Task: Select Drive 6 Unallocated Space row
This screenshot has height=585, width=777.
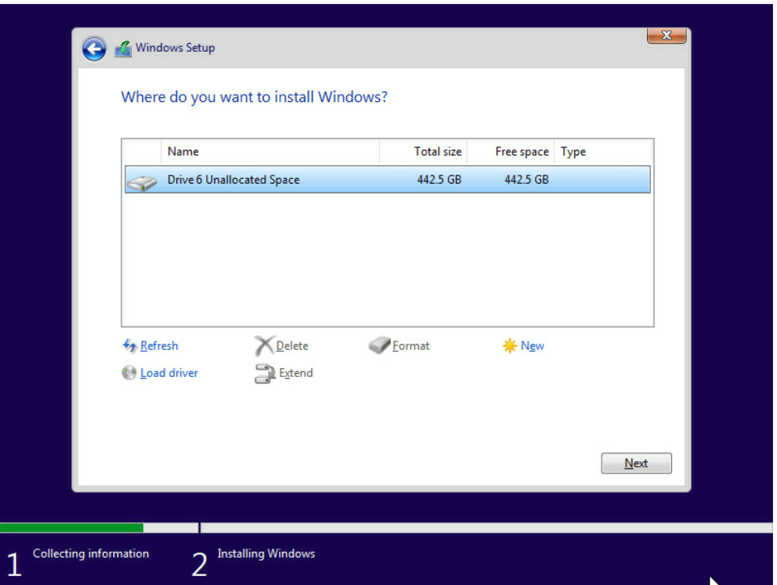Action: [x=387, y=180]
